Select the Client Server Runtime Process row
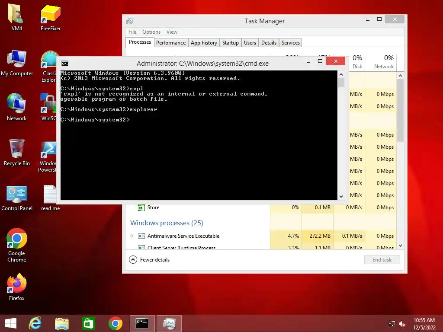The height and width of the screenshot is (332, 443). coord(261,247)
